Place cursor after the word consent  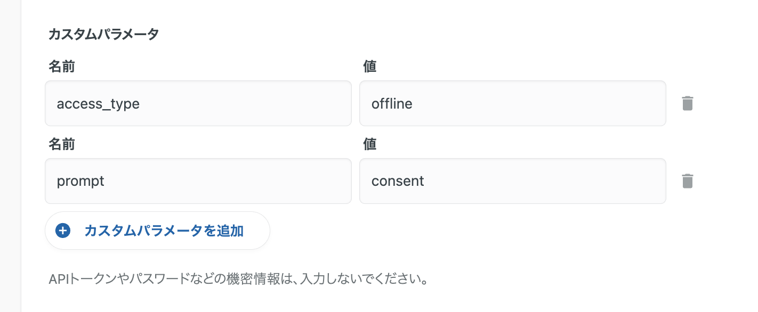[x=425, y=181]
